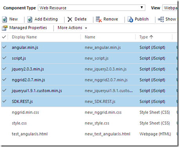
Task: Click the Show dependencies icon
Action: [x=161, y=19]
